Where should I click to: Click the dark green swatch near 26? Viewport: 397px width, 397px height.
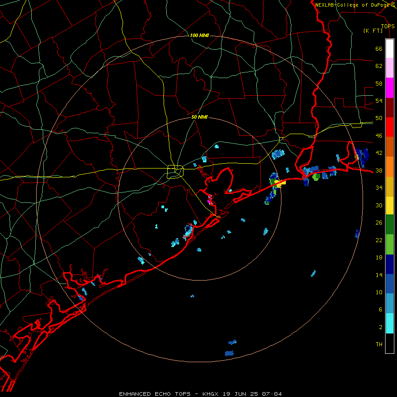pos(390,224)
